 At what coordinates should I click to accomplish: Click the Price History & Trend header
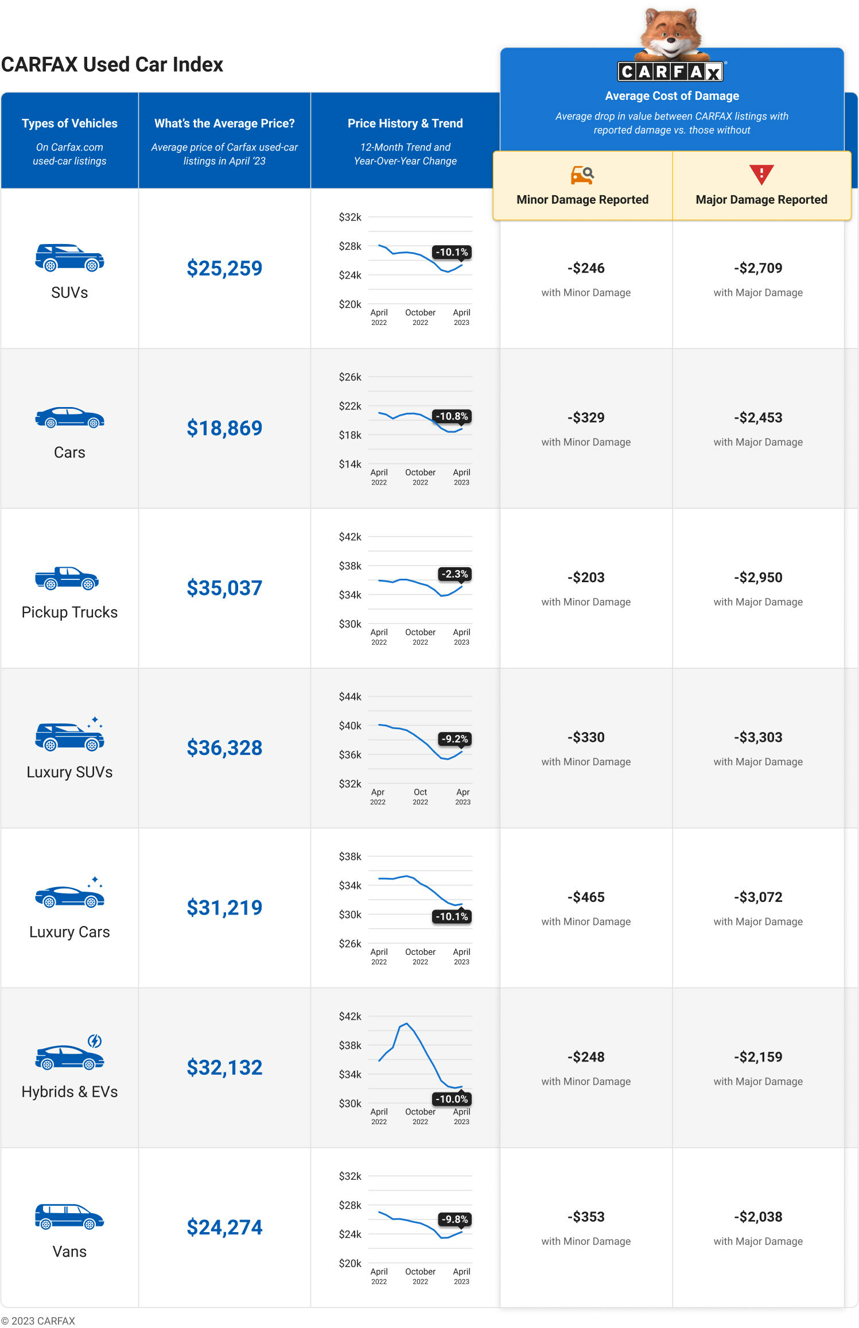coord(405,123)
